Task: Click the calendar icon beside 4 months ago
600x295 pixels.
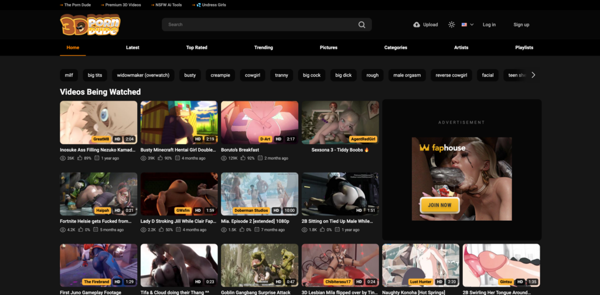Action: tap(178, 158)
